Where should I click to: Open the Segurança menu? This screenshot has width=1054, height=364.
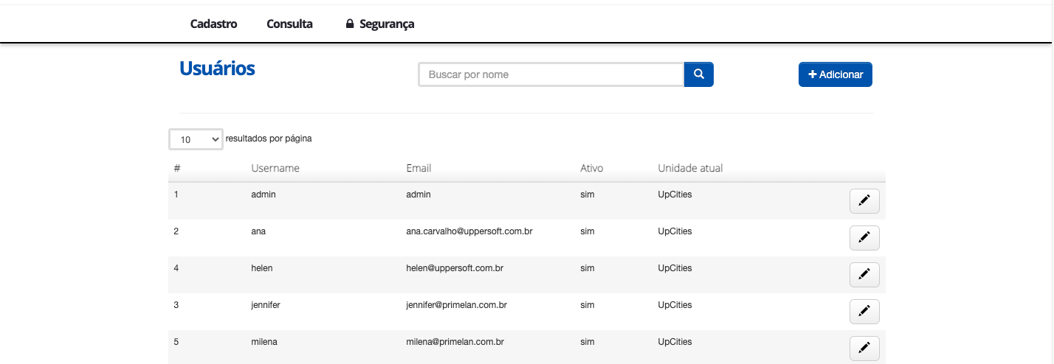click(379, 24)
